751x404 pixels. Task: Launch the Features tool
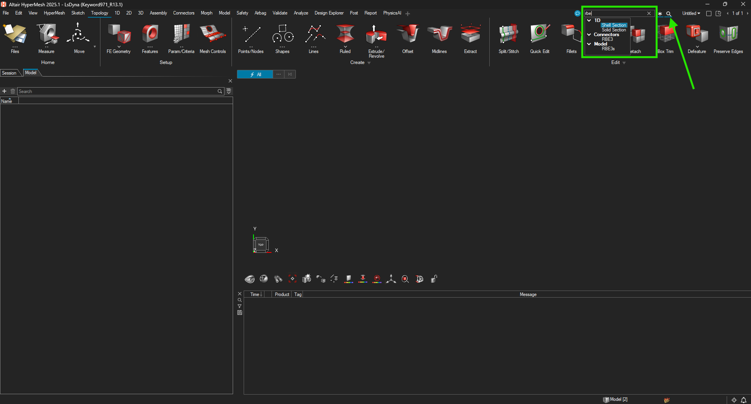click(150, 38)
